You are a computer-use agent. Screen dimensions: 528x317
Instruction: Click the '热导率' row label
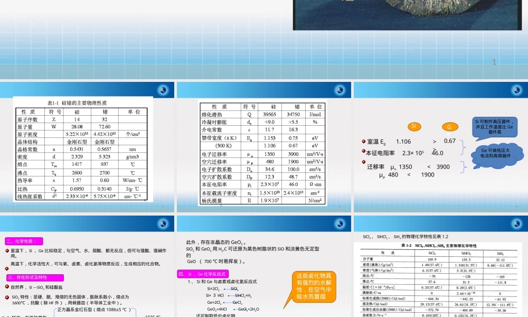click(x=25, y=180)
